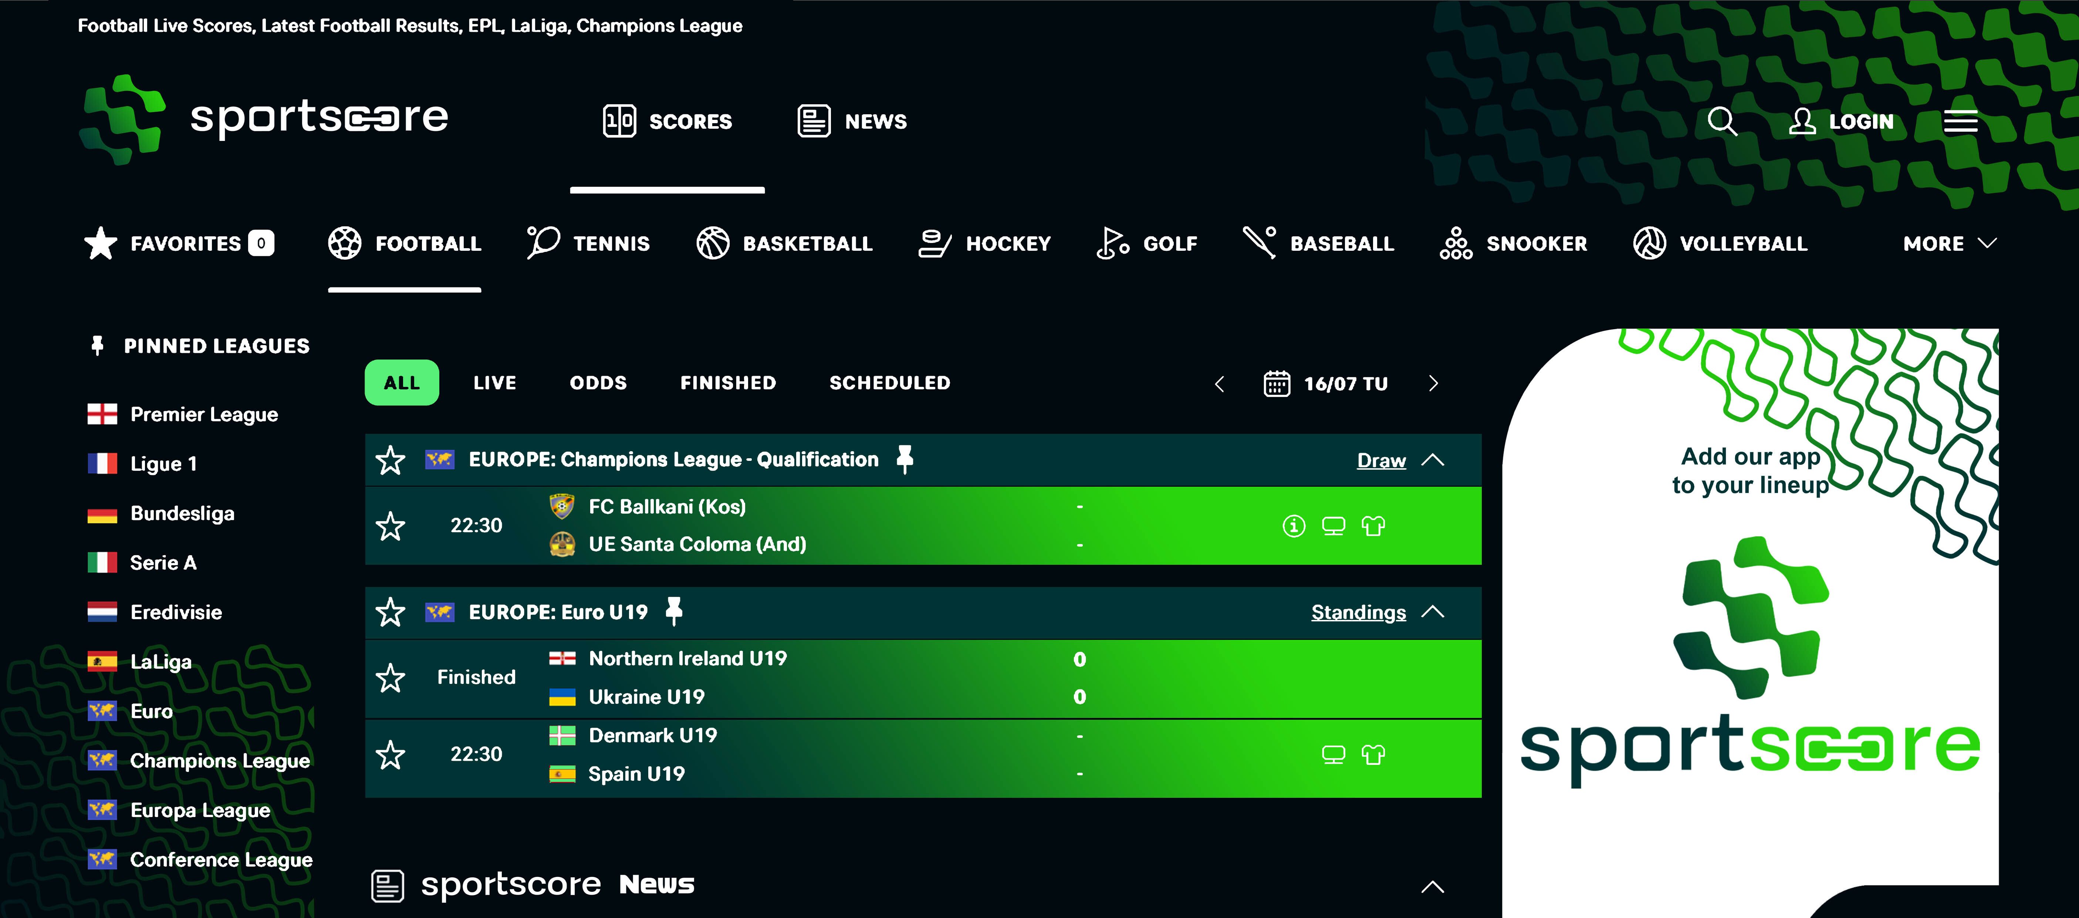Screen dimensions: 2079x918
Task: Click the 16/07 TU date label
Action: 1345,384
